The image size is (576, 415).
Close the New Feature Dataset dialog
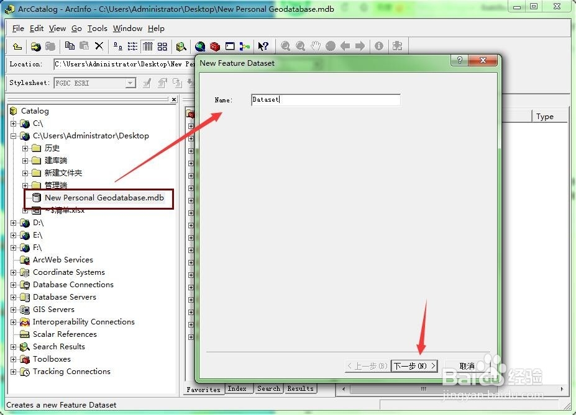point(483,61)
